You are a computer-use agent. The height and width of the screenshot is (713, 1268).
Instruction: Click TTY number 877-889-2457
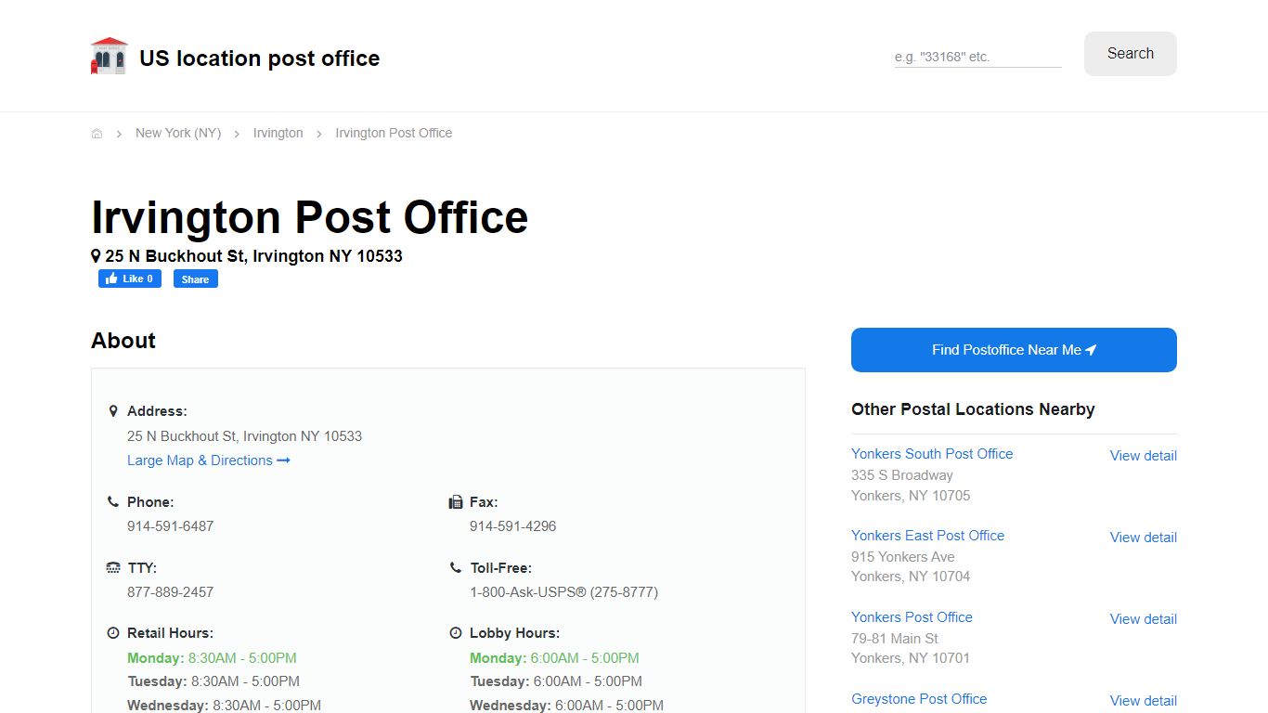[170, 592]
